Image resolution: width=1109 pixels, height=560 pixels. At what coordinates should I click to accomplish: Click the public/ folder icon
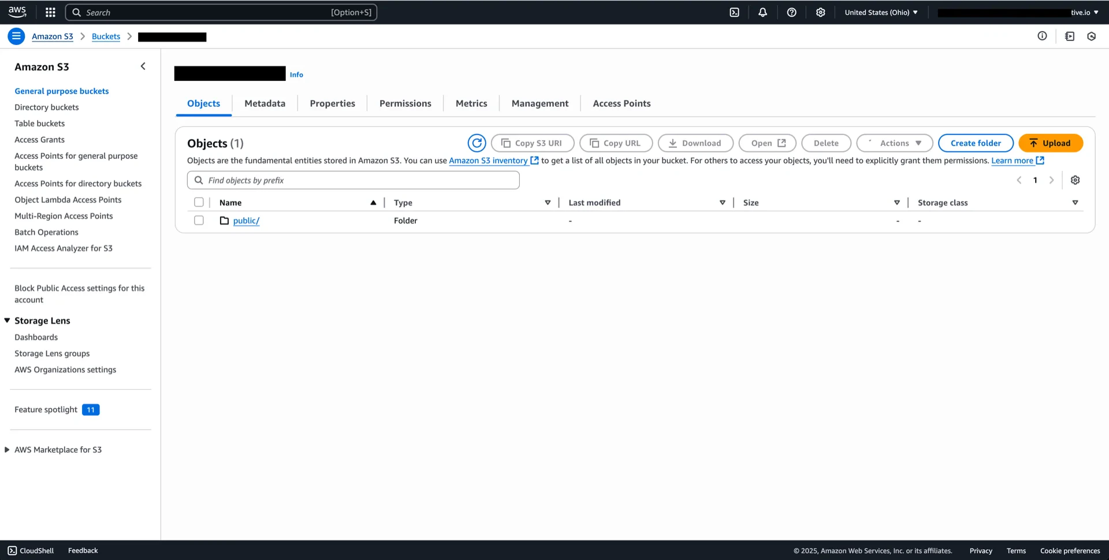click(x=224, y=221)
